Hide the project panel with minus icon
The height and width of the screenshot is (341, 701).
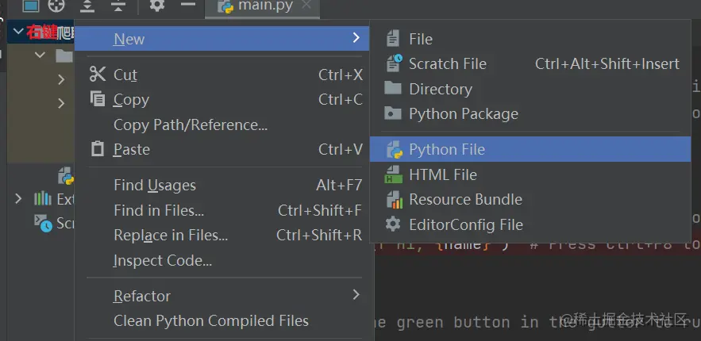point(188,6)
